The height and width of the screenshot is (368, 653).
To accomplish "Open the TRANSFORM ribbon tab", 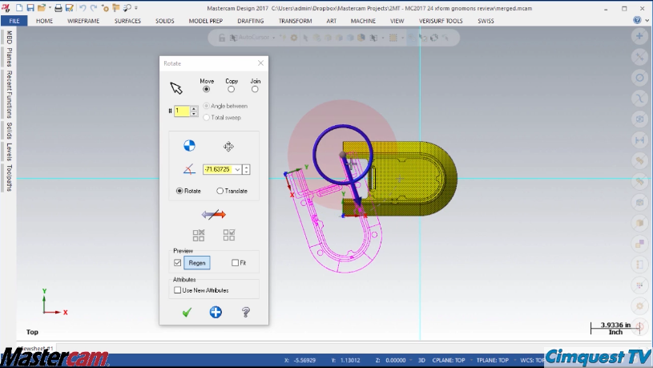I will pyautogui.click(x=296, y=20).
